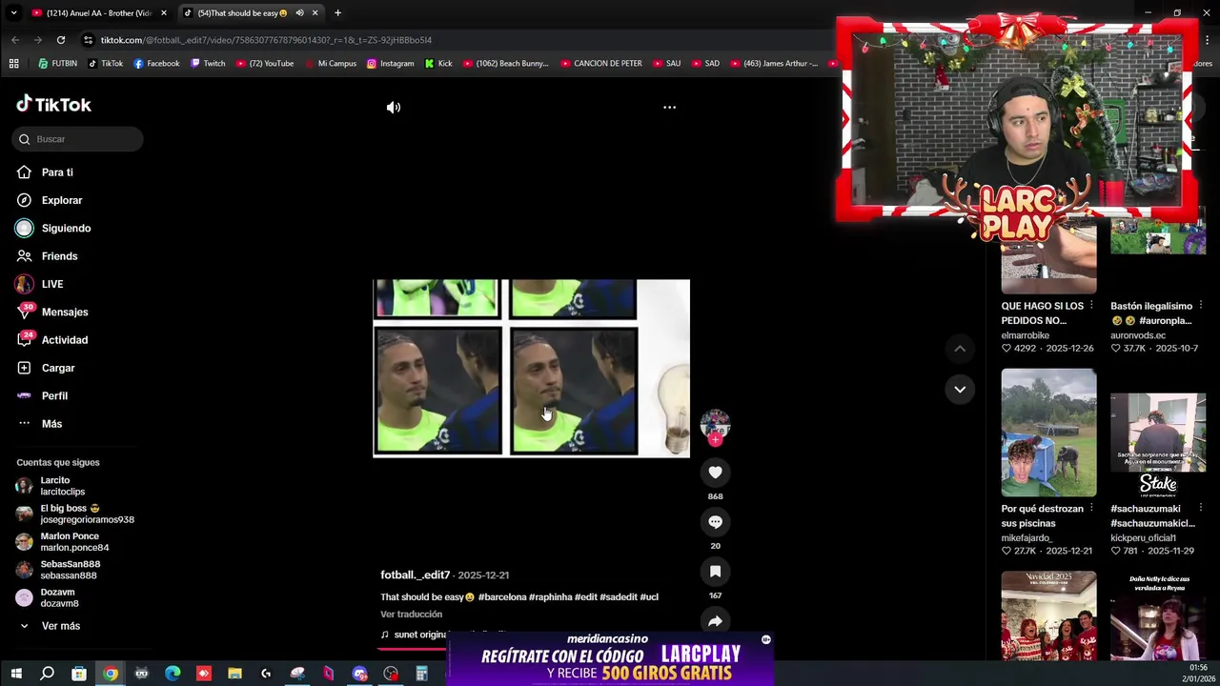Reload the page
The height and width of the screenshot is (686, 1220).
61,40
